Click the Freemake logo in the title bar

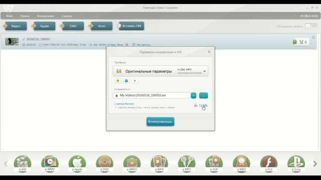[x=8, y=8]
